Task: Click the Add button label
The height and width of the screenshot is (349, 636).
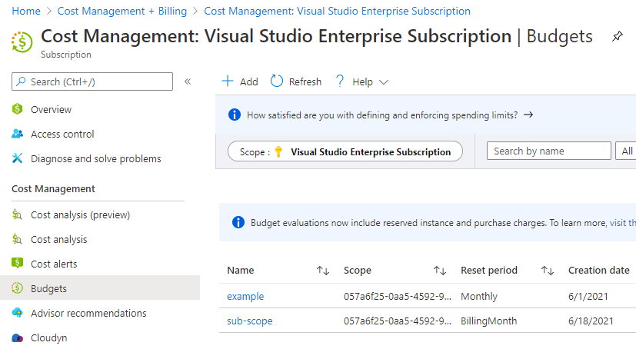Action: (x=248, y=82)
